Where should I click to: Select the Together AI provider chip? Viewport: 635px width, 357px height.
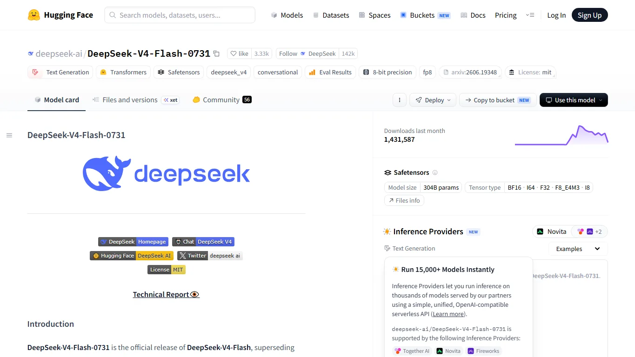pyautogui.click(x=412, y=351)
